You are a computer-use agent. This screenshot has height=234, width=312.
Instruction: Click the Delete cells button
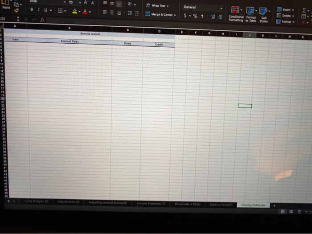coord(285,16)
